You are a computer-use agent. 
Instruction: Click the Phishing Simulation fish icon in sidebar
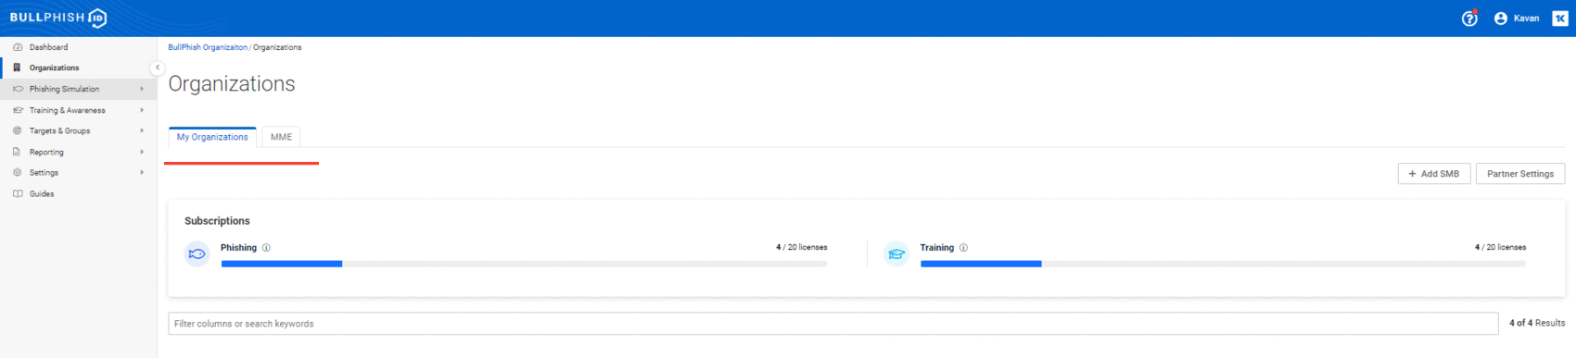18,89
